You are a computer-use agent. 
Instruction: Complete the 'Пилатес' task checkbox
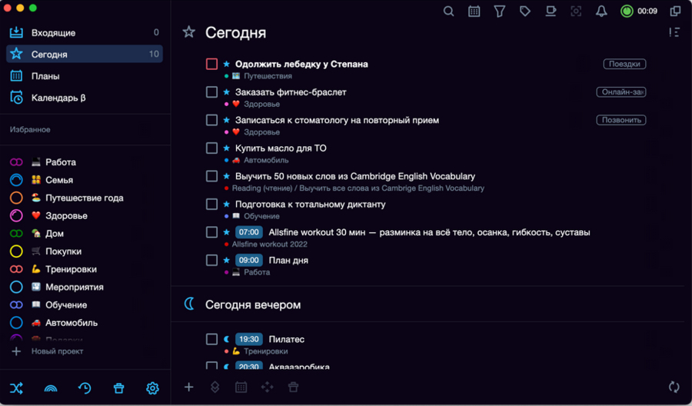click(x=211, y=339)
